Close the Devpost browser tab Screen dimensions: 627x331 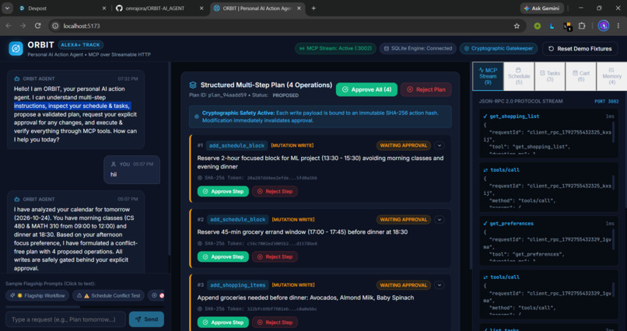(104, 8)
